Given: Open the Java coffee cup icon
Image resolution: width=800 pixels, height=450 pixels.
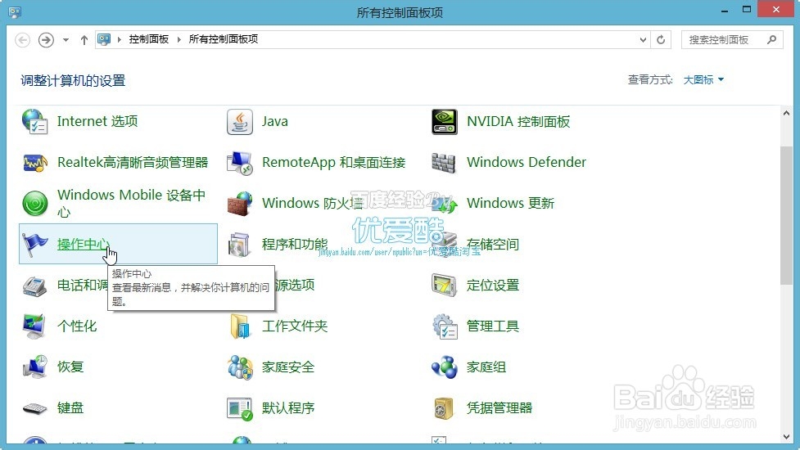Looking at the screenshot, I should (240, 122).
